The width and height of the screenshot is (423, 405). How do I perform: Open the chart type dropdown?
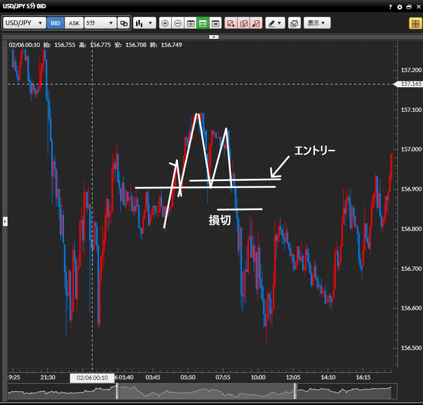coord(145,23)
